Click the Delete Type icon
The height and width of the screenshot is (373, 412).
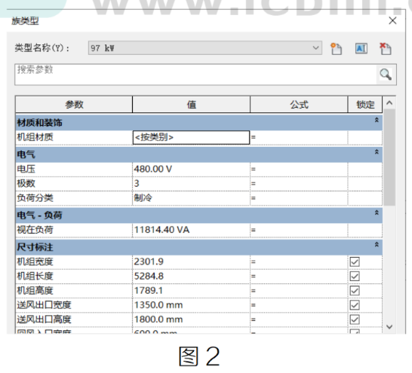pyautogui.click(x=386, y=48)
